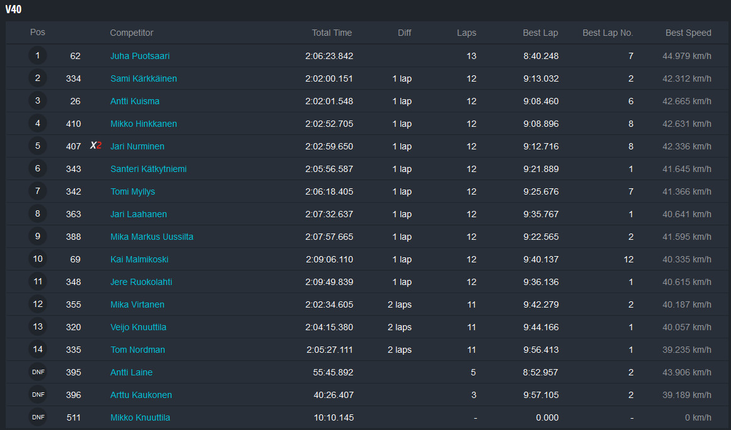Click position 14 badge

tap(38, 349)
